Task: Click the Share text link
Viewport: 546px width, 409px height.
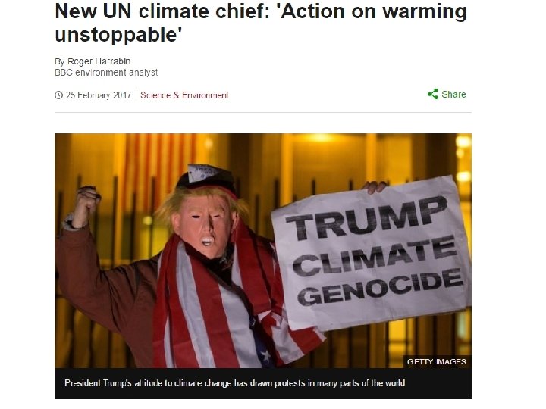Action: [x=453, y=95]
